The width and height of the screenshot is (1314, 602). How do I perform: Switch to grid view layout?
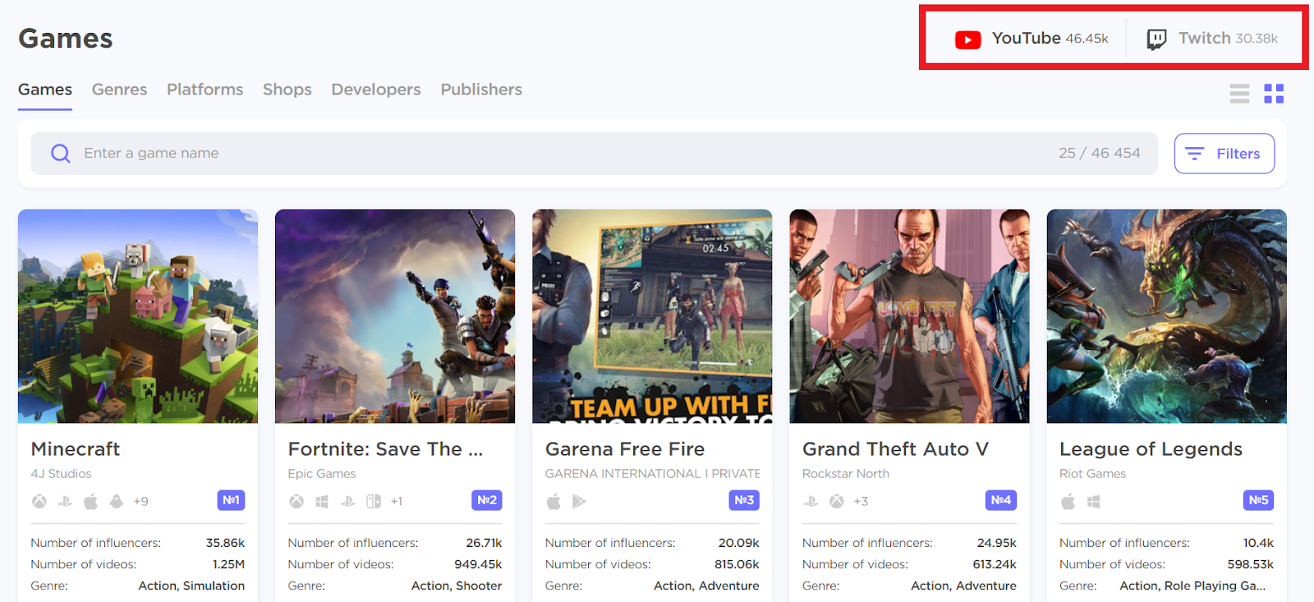1274,94
